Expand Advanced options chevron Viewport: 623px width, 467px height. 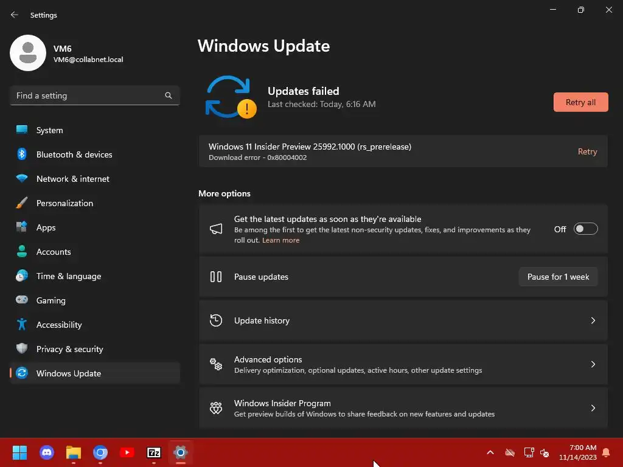tap(593, 364)
